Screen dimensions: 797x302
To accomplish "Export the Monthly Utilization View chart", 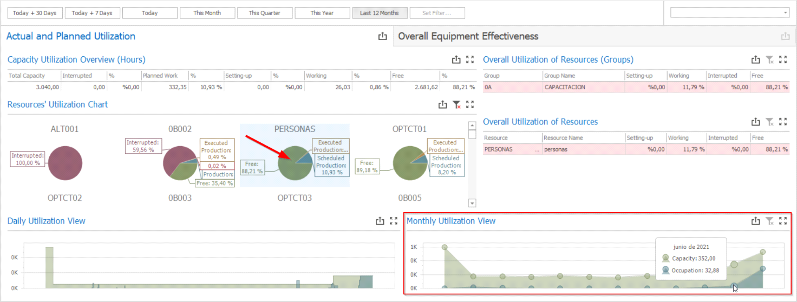I will (756, 221).
